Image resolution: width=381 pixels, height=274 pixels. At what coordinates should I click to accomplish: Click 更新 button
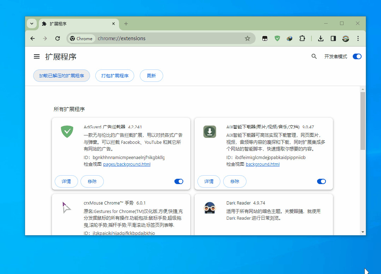[x=151, y=76]
